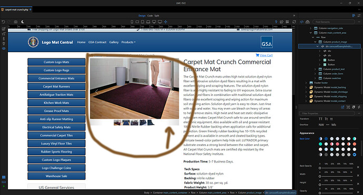Click the Warehouse Sale sidebar button
Image resolution: width=363 pixels, height=195 pixels.
tap(56, 176)
